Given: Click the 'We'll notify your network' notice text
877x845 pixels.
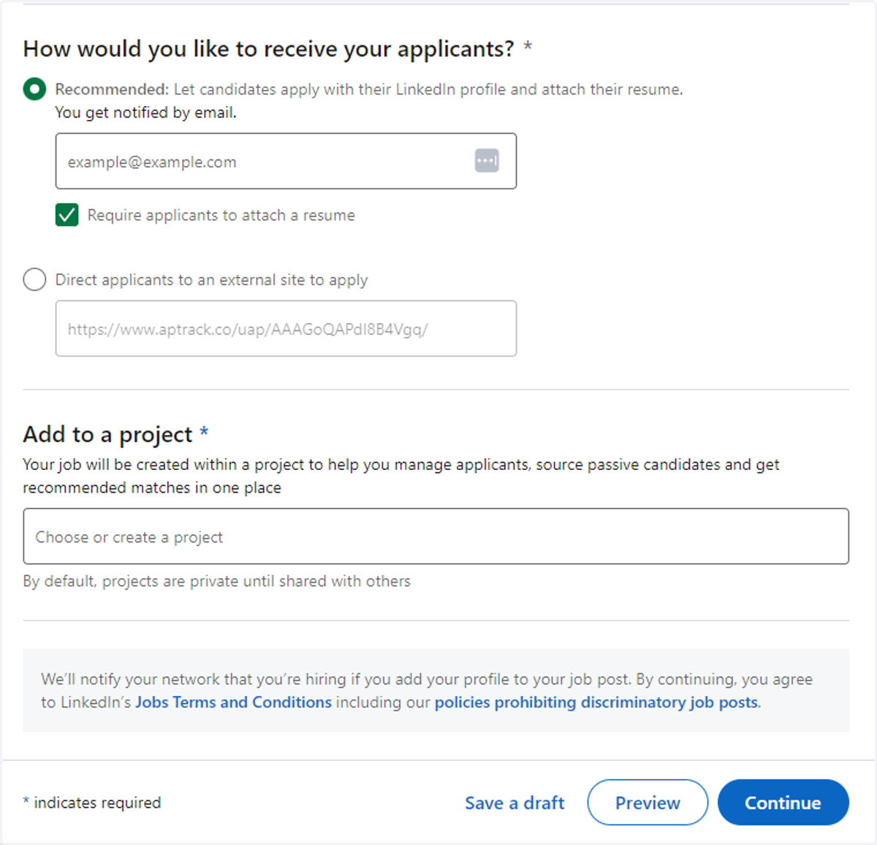Looking at the screenshot, I should coord(427,691).
